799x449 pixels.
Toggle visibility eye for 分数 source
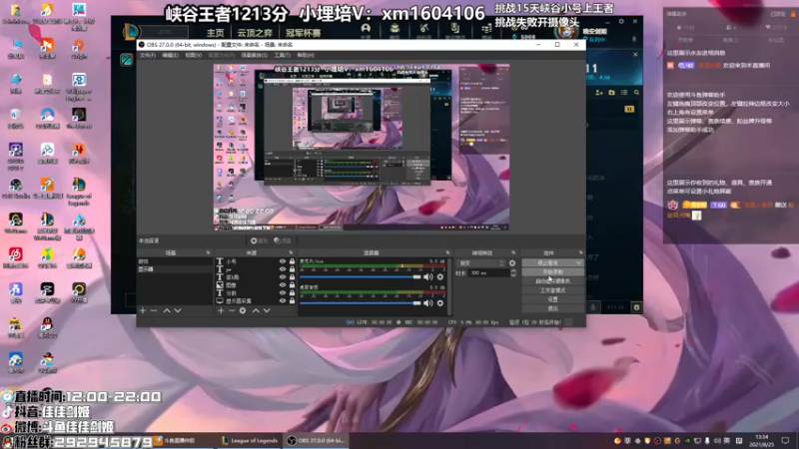tap(283, 292)
